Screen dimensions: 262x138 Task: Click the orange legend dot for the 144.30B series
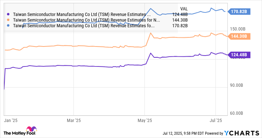click(x=8, y=20)
